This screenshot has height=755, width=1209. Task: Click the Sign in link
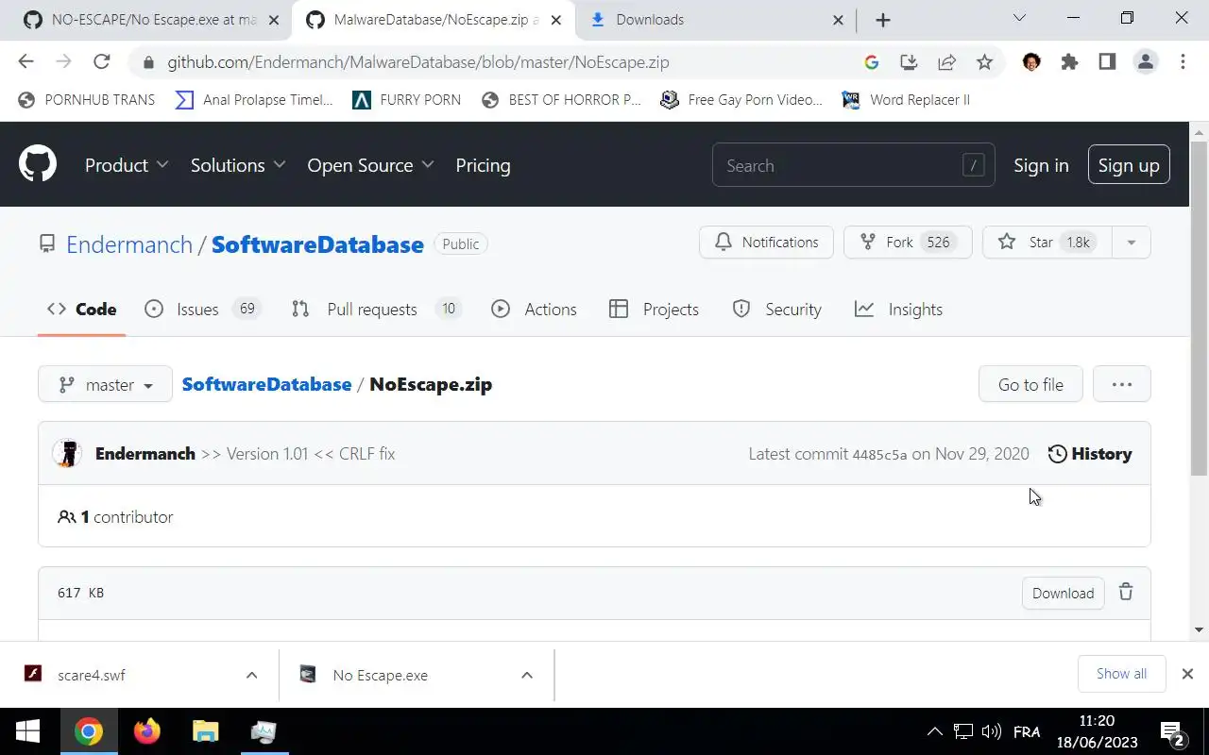[1041, 165]
